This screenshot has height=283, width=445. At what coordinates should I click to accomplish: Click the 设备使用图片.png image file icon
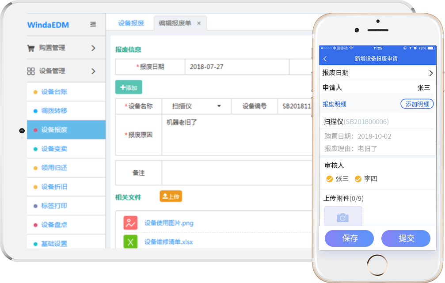[x=130, y=223]
